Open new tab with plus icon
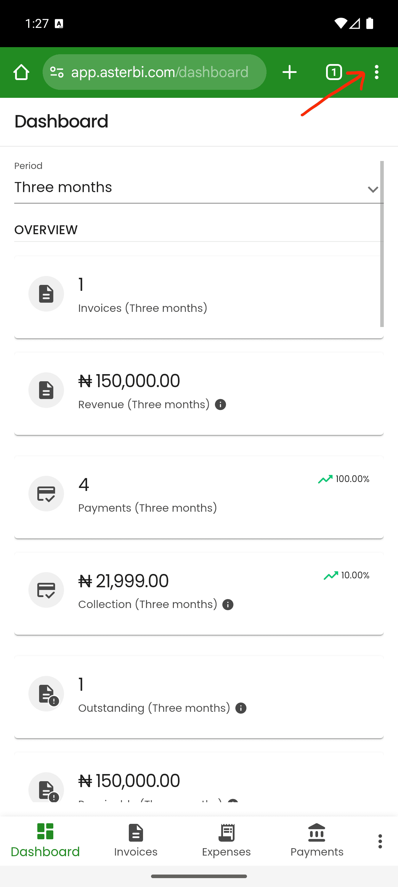398x887 pixels. click(x=289, y=72)
